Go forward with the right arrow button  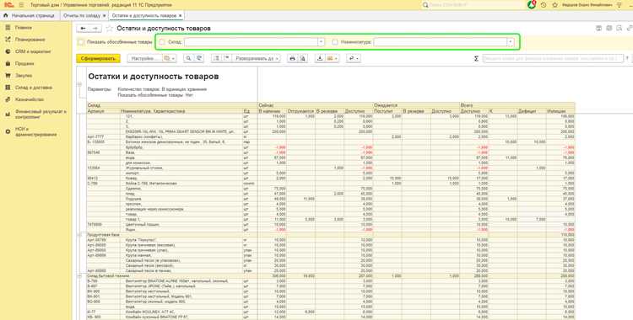pos(95,29)
